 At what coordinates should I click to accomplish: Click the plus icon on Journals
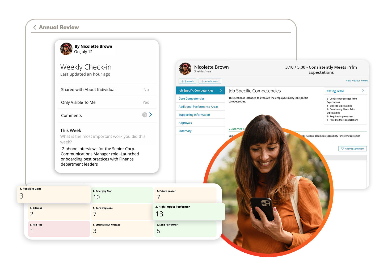(x=183, y=81)
